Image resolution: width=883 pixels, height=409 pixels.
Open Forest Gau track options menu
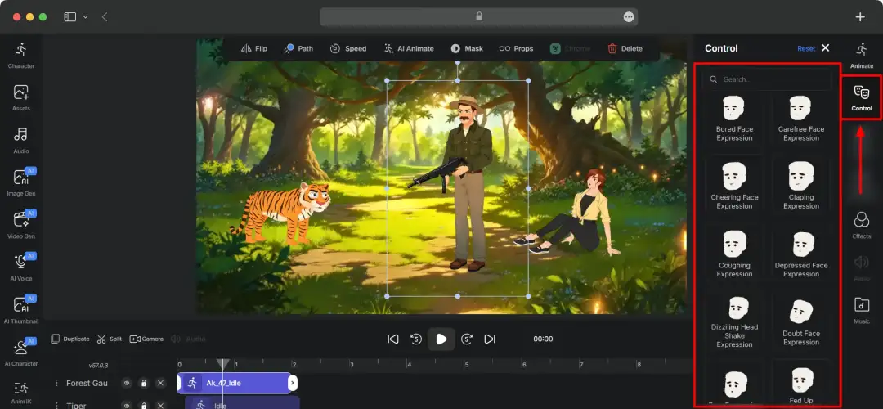coord(56,383)
